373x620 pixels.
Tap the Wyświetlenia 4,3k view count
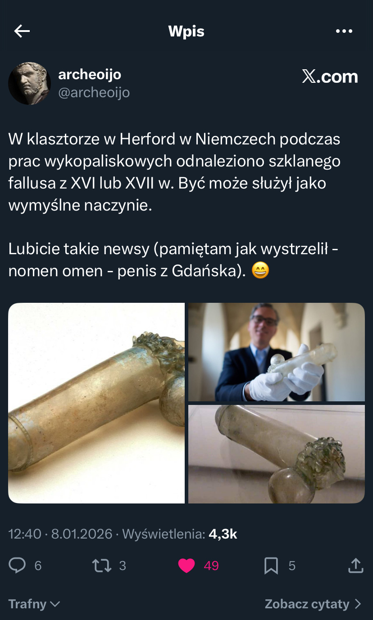180,534
